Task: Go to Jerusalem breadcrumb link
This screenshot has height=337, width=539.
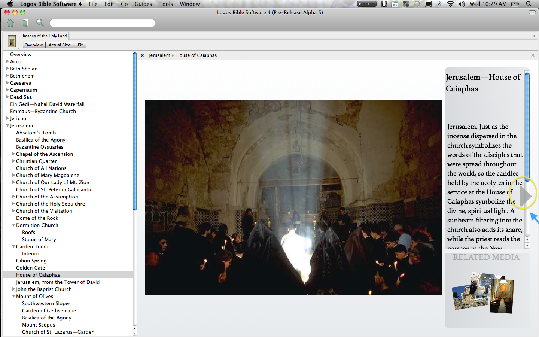Action: [159, 55]
